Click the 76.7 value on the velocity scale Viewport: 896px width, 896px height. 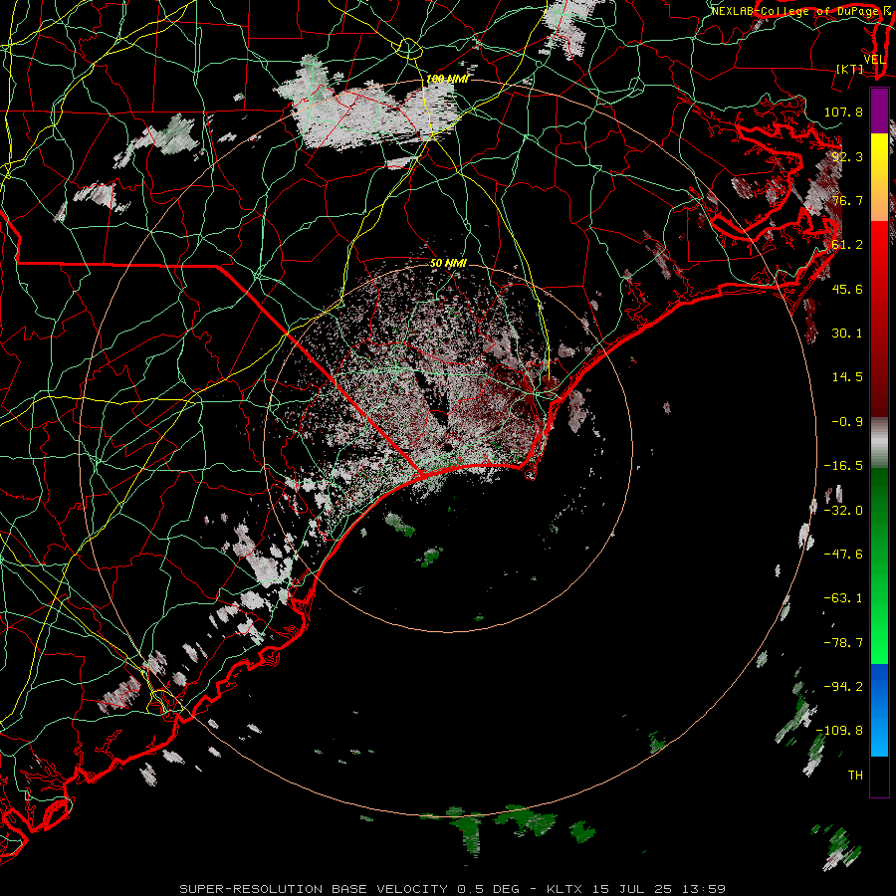(847, 200)
